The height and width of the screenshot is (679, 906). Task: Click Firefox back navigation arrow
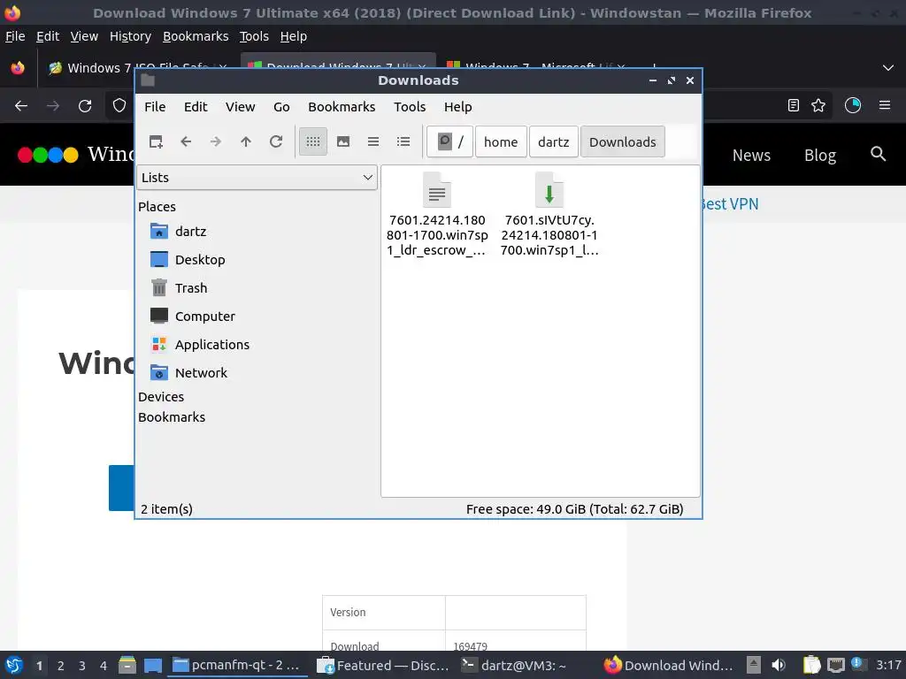pyautogui.click(x=21, y=106)
